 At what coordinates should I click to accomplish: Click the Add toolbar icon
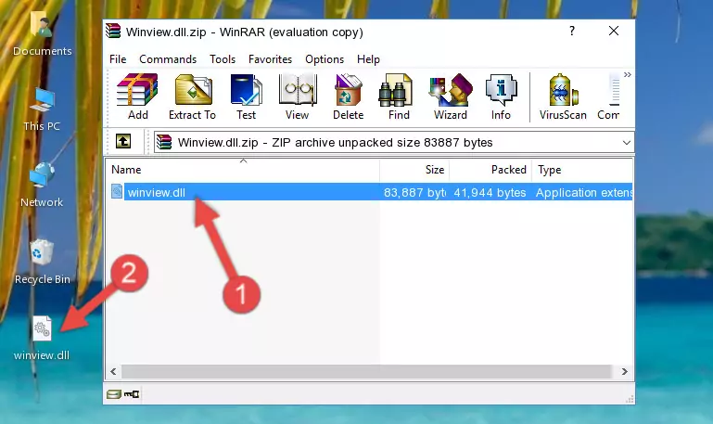pyautogui.click(x=137, y=96)
